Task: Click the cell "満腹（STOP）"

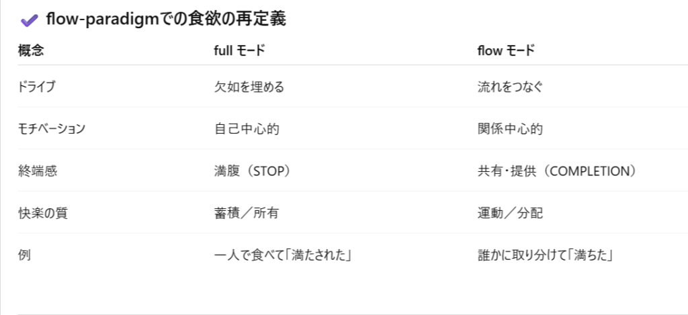Action: (x=253, y=171)
